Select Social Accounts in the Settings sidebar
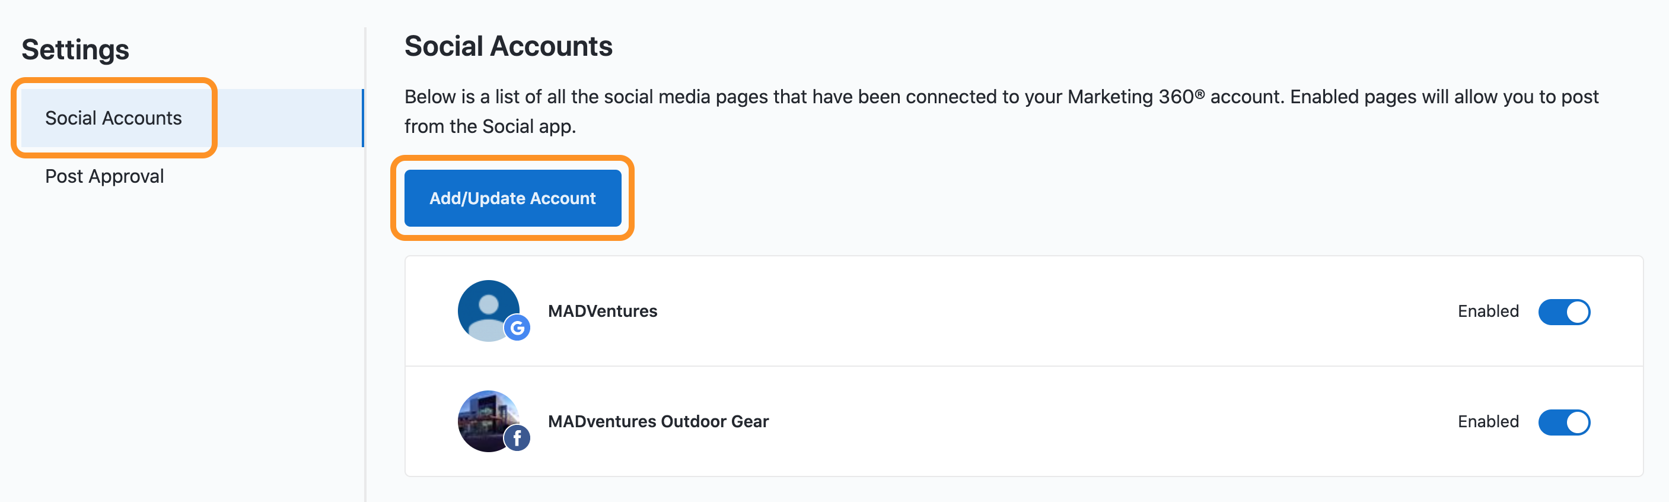Image resolution: width=1669 pixels, height=502 pixels. (113, 118)
